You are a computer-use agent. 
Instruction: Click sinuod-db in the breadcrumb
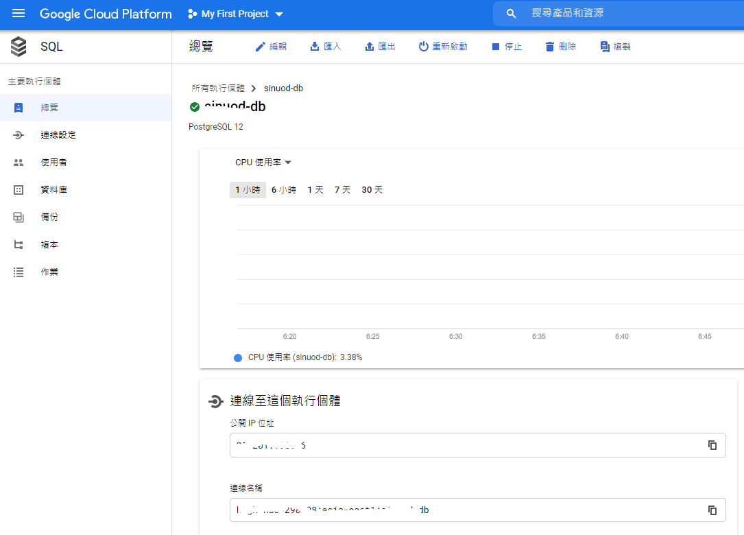tap(283, 88)
